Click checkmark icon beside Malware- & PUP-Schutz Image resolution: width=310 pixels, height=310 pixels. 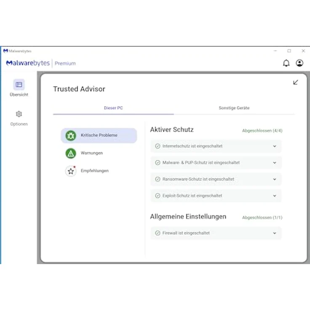coord(158,163)
